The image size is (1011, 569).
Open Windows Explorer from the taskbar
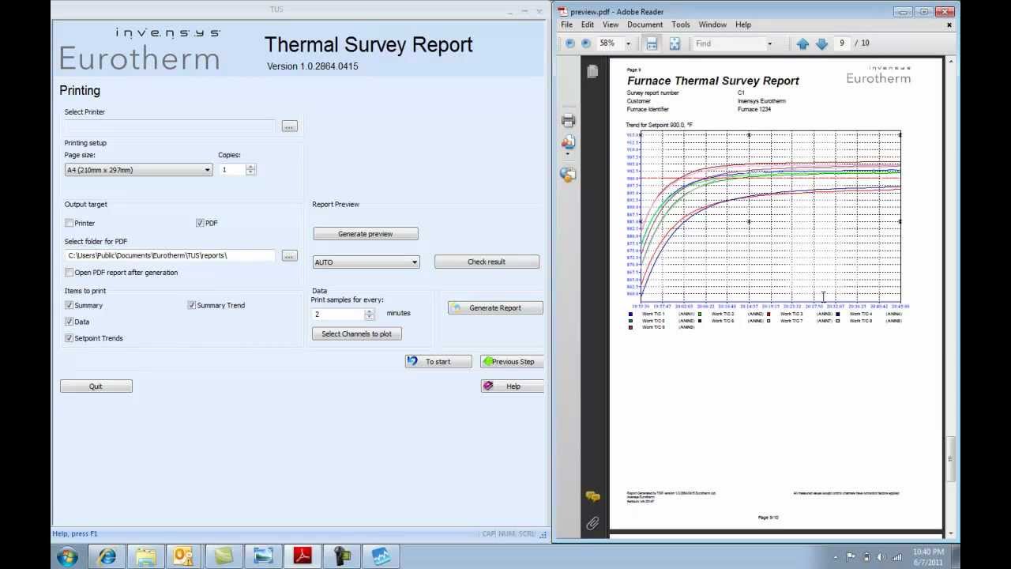click(145, 556)
